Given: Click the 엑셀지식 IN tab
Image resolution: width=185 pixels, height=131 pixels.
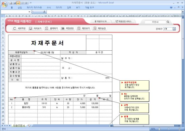Looking at the screenshot, I should tap(101, 22).
